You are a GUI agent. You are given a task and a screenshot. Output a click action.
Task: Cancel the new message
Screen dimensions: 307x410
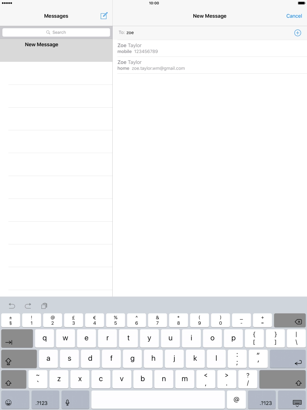pos(294,16)
